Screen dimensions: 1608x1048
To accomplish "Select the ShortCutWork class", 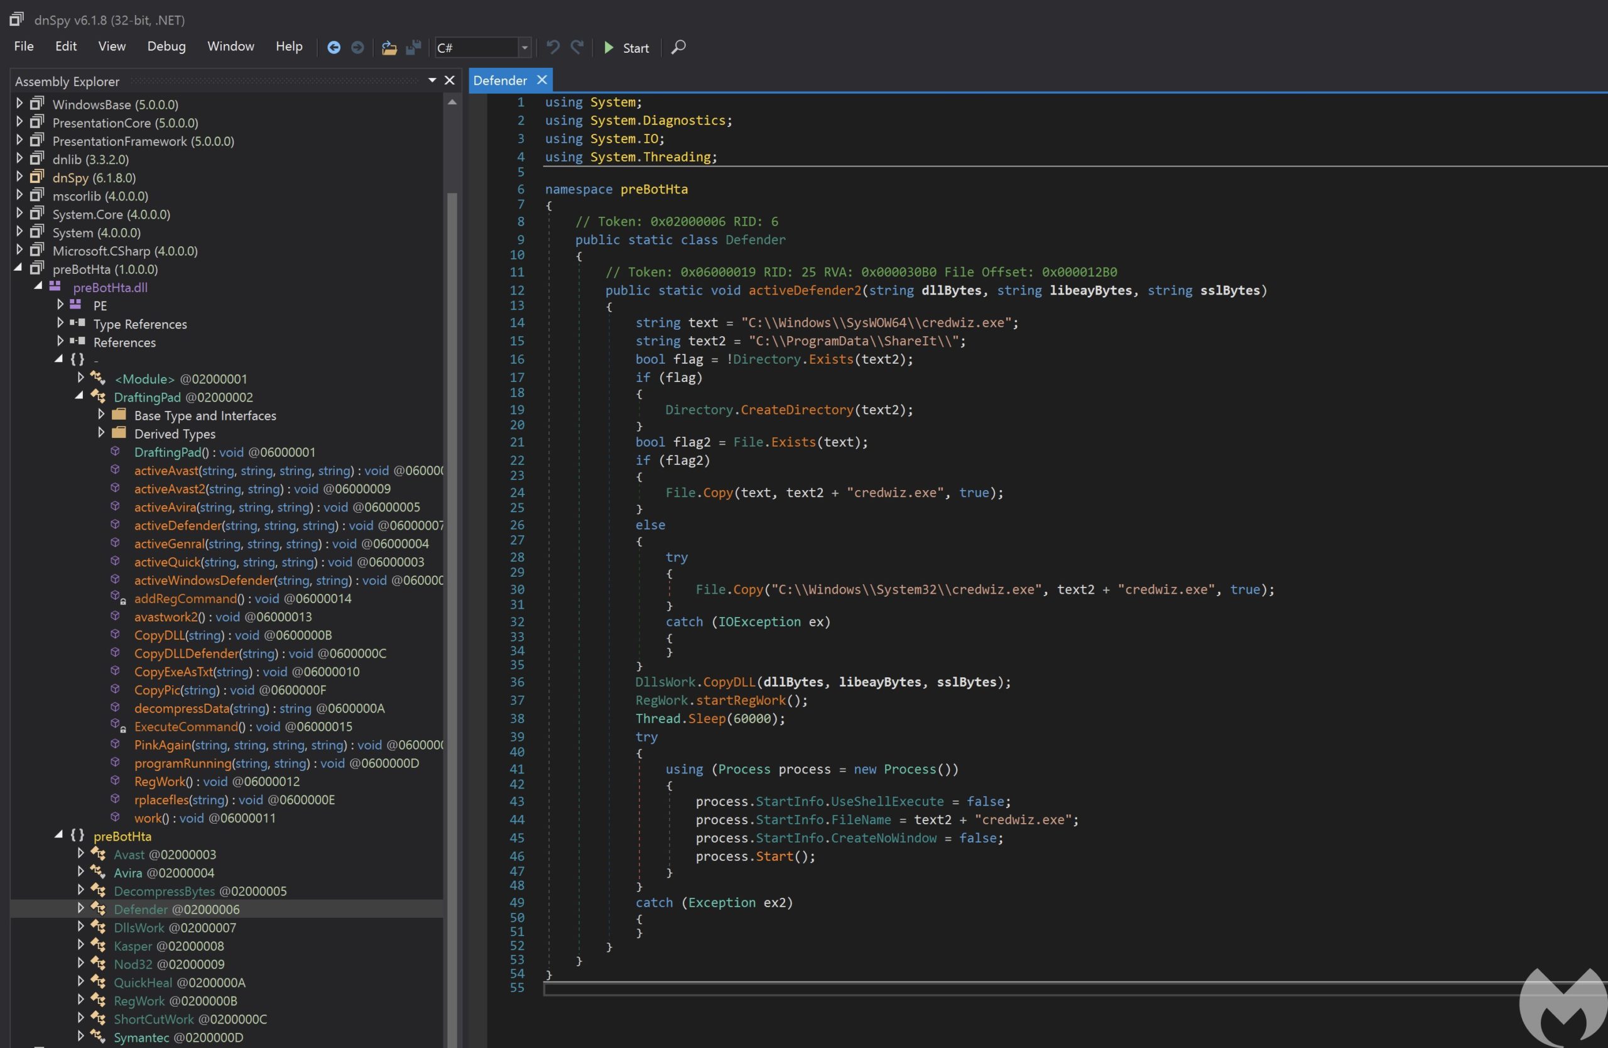I will 190,1019.
